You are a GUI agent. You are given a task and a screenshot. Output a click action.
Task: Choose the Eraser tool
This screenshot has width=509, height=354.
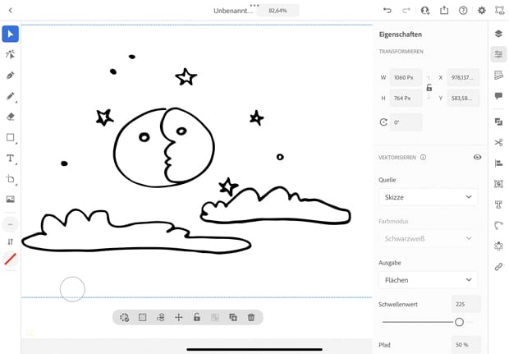coord(11,117)
